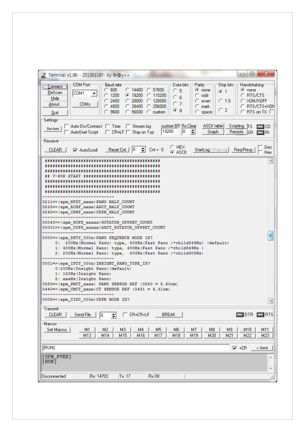305x432 pixels.
Task: Decrease the Transmit delay spinner value
Action: 113,317
